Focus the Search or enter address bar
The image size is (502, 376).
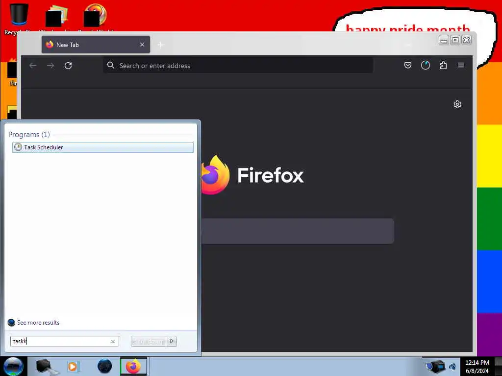tap(238, 66)
